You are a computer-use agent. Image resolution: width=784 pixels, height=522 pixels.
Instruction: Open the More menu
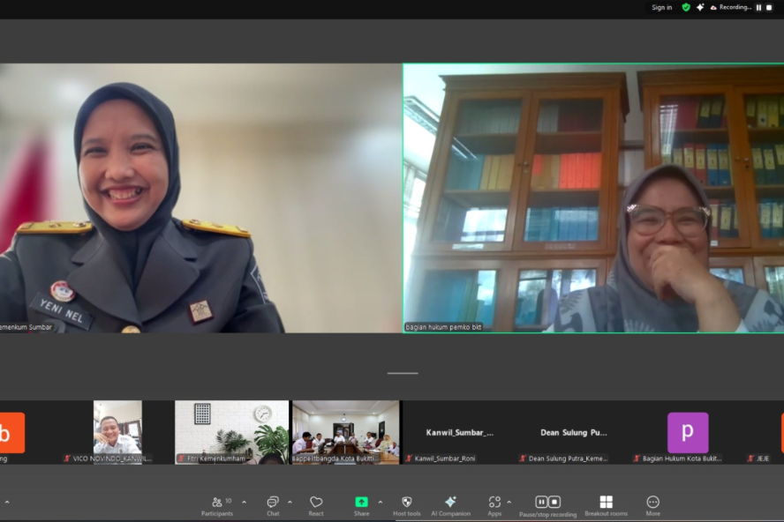coord(652,503)
